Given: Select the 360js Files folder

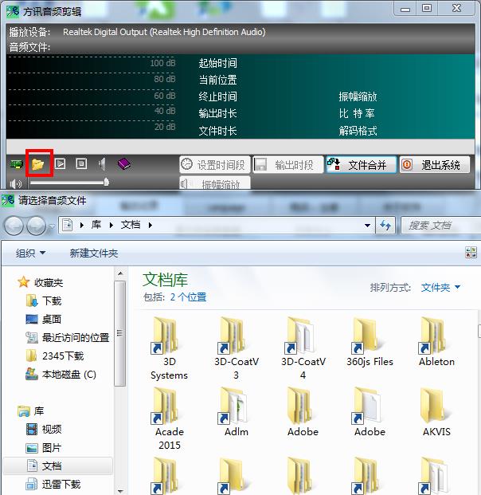Looking at the screenshot, I should point(370,344).
